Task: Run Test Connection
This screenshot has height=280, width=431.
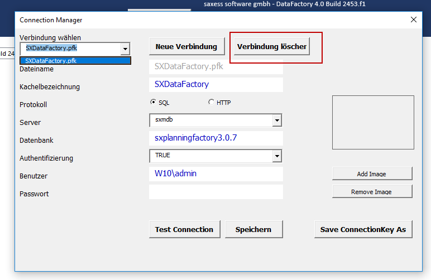Action: pos(184,229)
